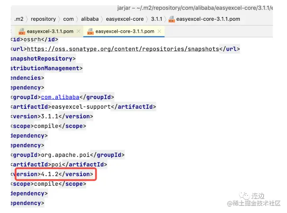
Task: Switch to the easyexcel-3.1.1.pom tab
Action: click(x=50, y=31)
